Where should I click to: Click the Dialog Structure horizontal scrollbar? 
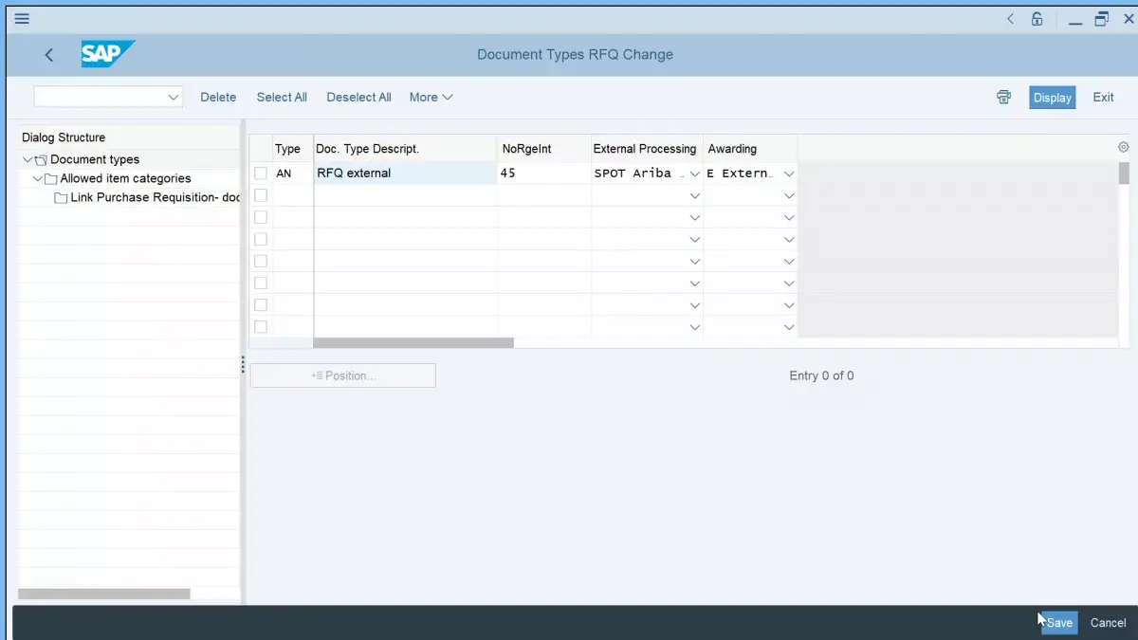104,594
